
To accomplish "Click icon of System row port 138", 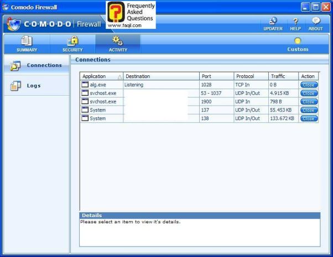I will pos(85,118).
